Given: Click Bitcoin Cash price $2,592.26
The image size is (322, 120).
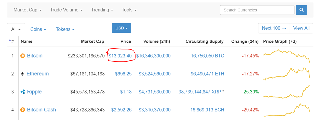Looking at the screenshot, I should 121,110.
